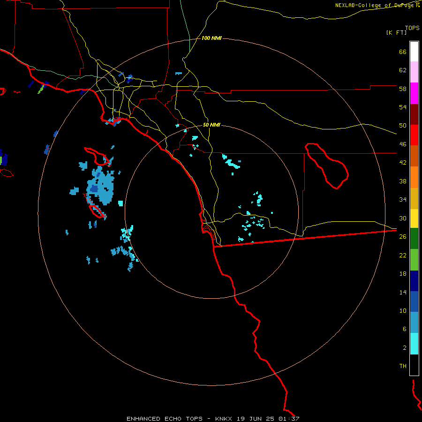
Task: Click the white swatch at legend top
Action: point(414,52)
